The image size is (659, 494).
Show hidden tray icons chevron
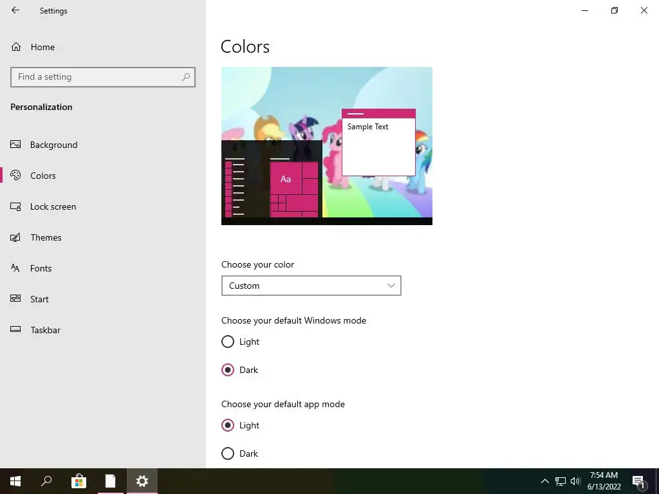(x=544, y=481)
